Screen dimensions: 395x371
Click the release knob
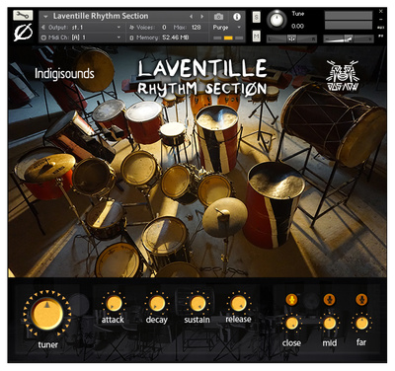(x=238, y=303)
